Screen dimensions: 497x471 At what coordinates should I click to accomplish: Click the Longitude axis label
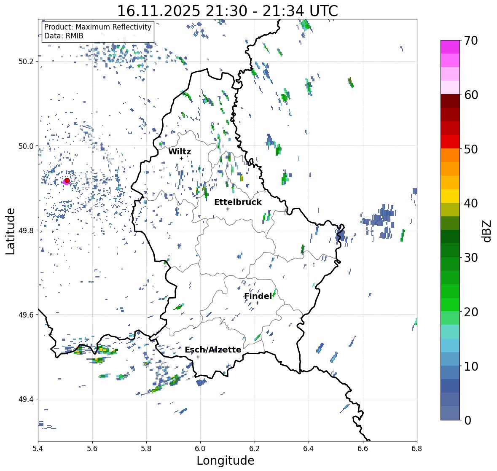(226, 460)
